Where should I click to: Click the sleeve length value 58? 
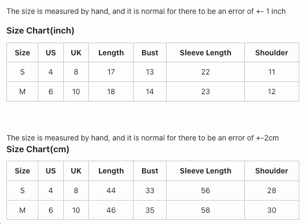pos(205,210)
